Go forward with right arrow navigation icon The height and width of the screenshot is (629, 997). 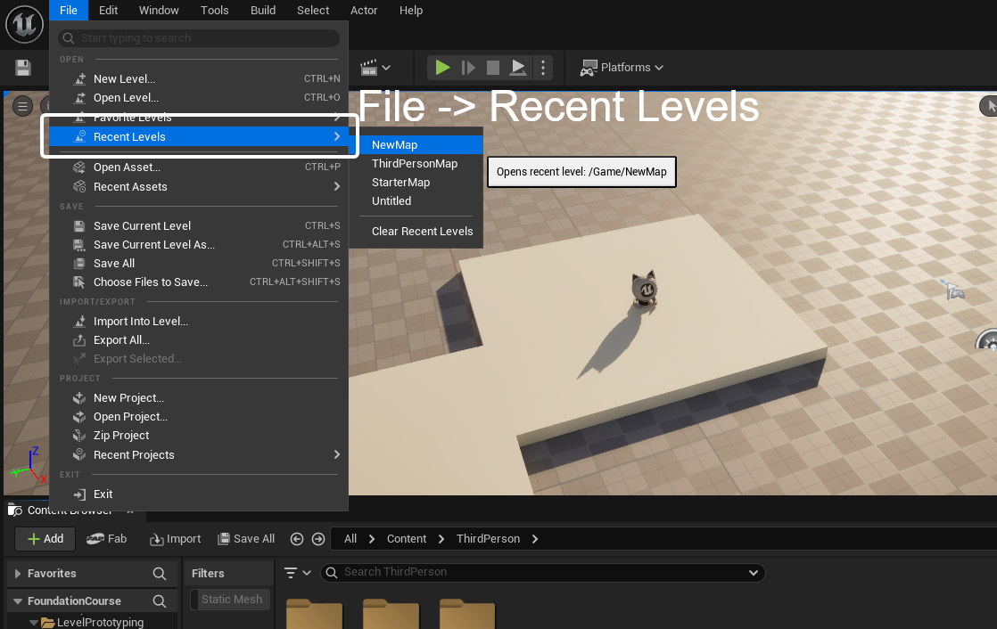[x=318, y=539]
